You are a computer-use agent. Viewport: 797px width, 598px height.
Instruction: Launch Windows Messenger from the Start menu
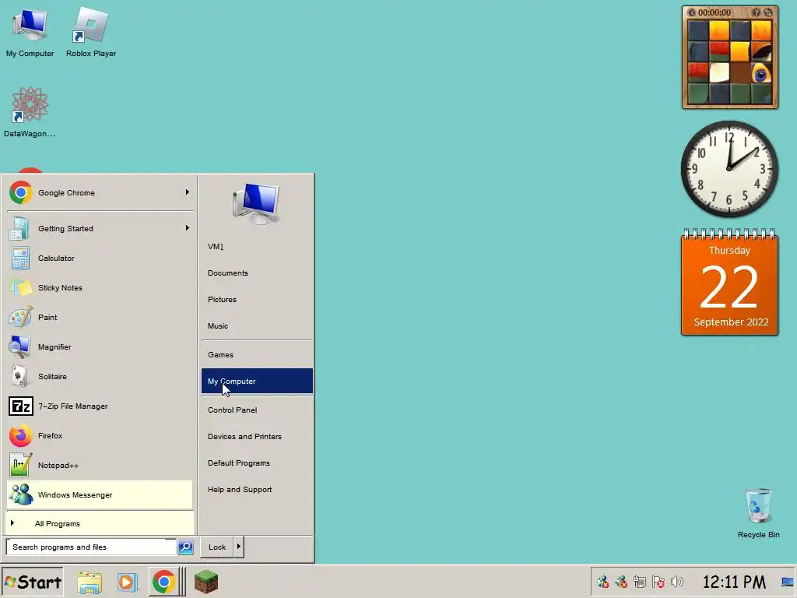click(x=100, y=494)
